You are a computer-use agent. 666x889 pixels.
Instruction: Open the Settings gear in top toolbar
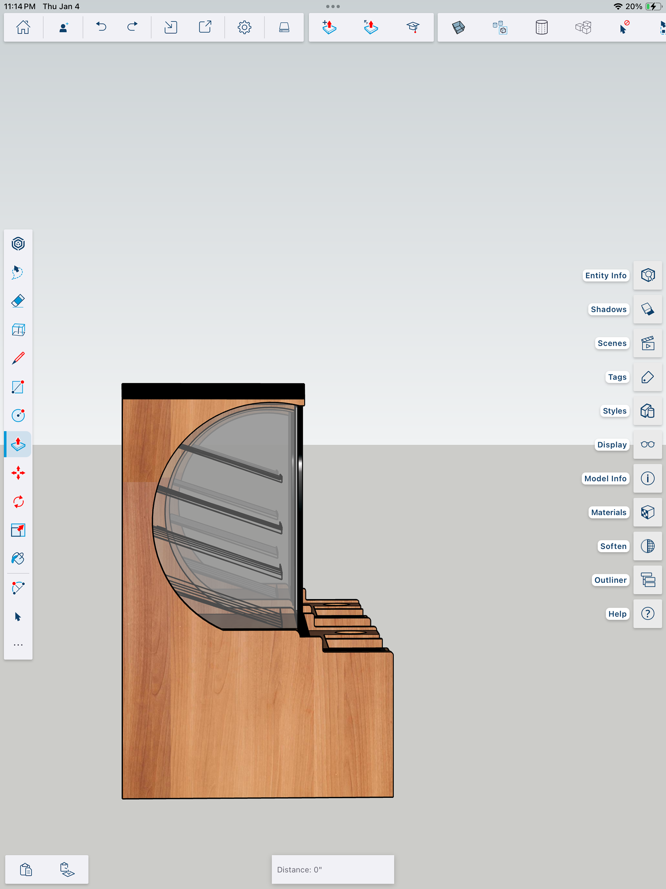pos(244,27)
